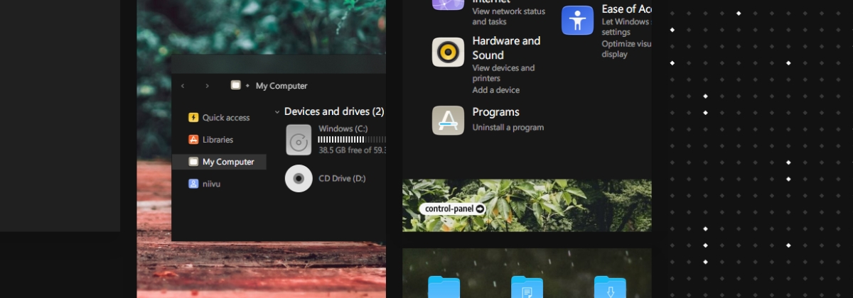The height and width of the screenshot is (298, 853).
Task: Open the Ease of Access heading
Action: 626,9
